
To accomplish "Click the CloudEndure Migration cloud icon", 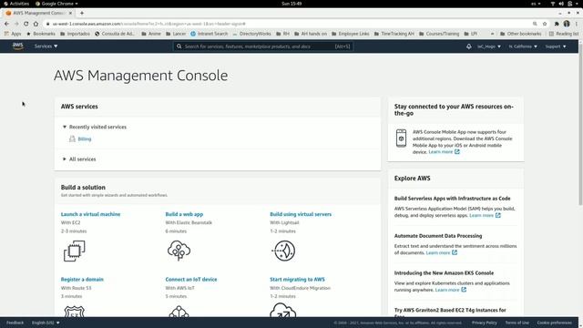I will [283, 310].
